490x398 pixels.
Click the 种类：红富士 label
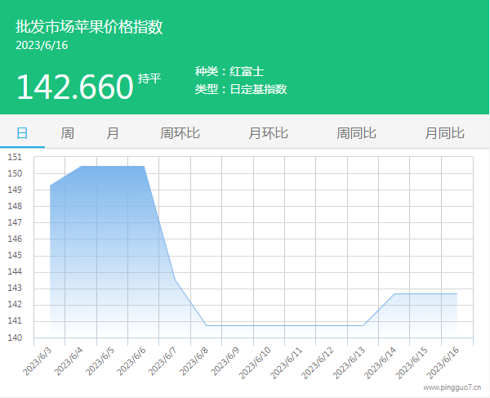(229, 72)
